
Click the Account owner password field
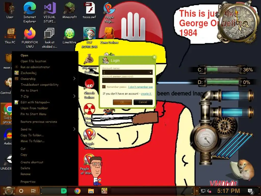click(x=127, y=80)
